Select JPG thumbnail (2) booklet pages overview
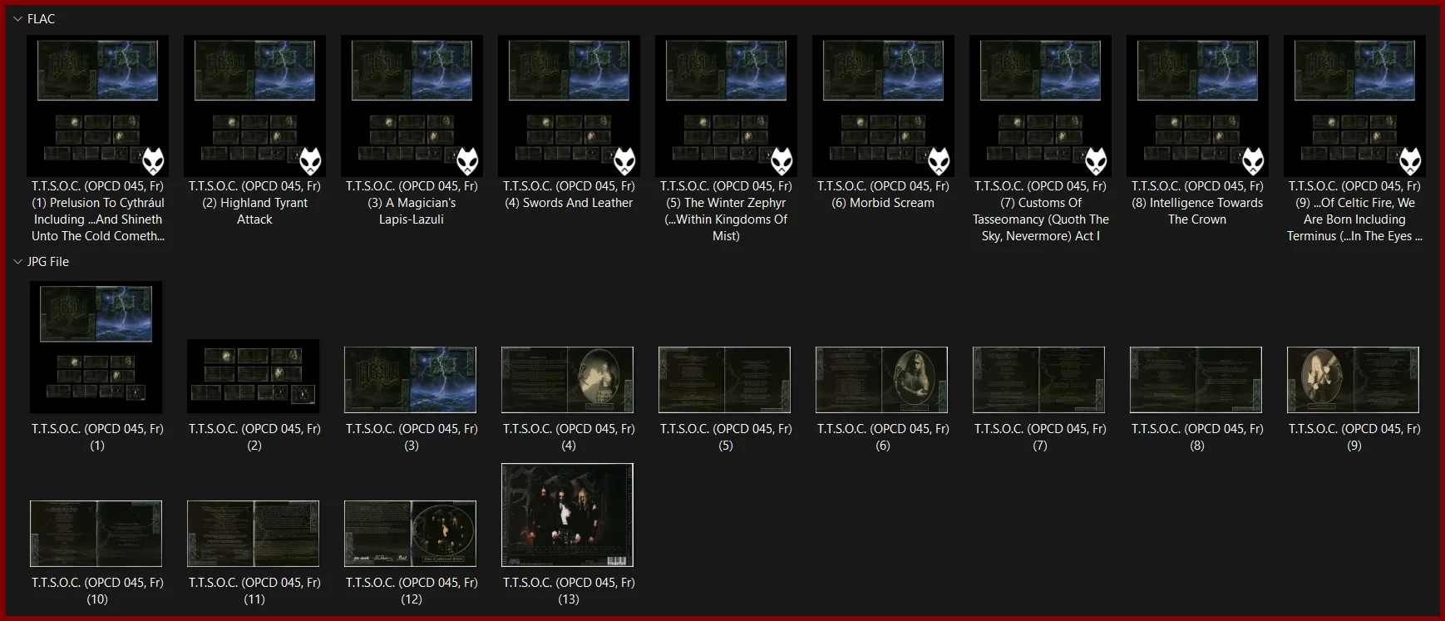 pyautogui.click(x=254, y=376)
